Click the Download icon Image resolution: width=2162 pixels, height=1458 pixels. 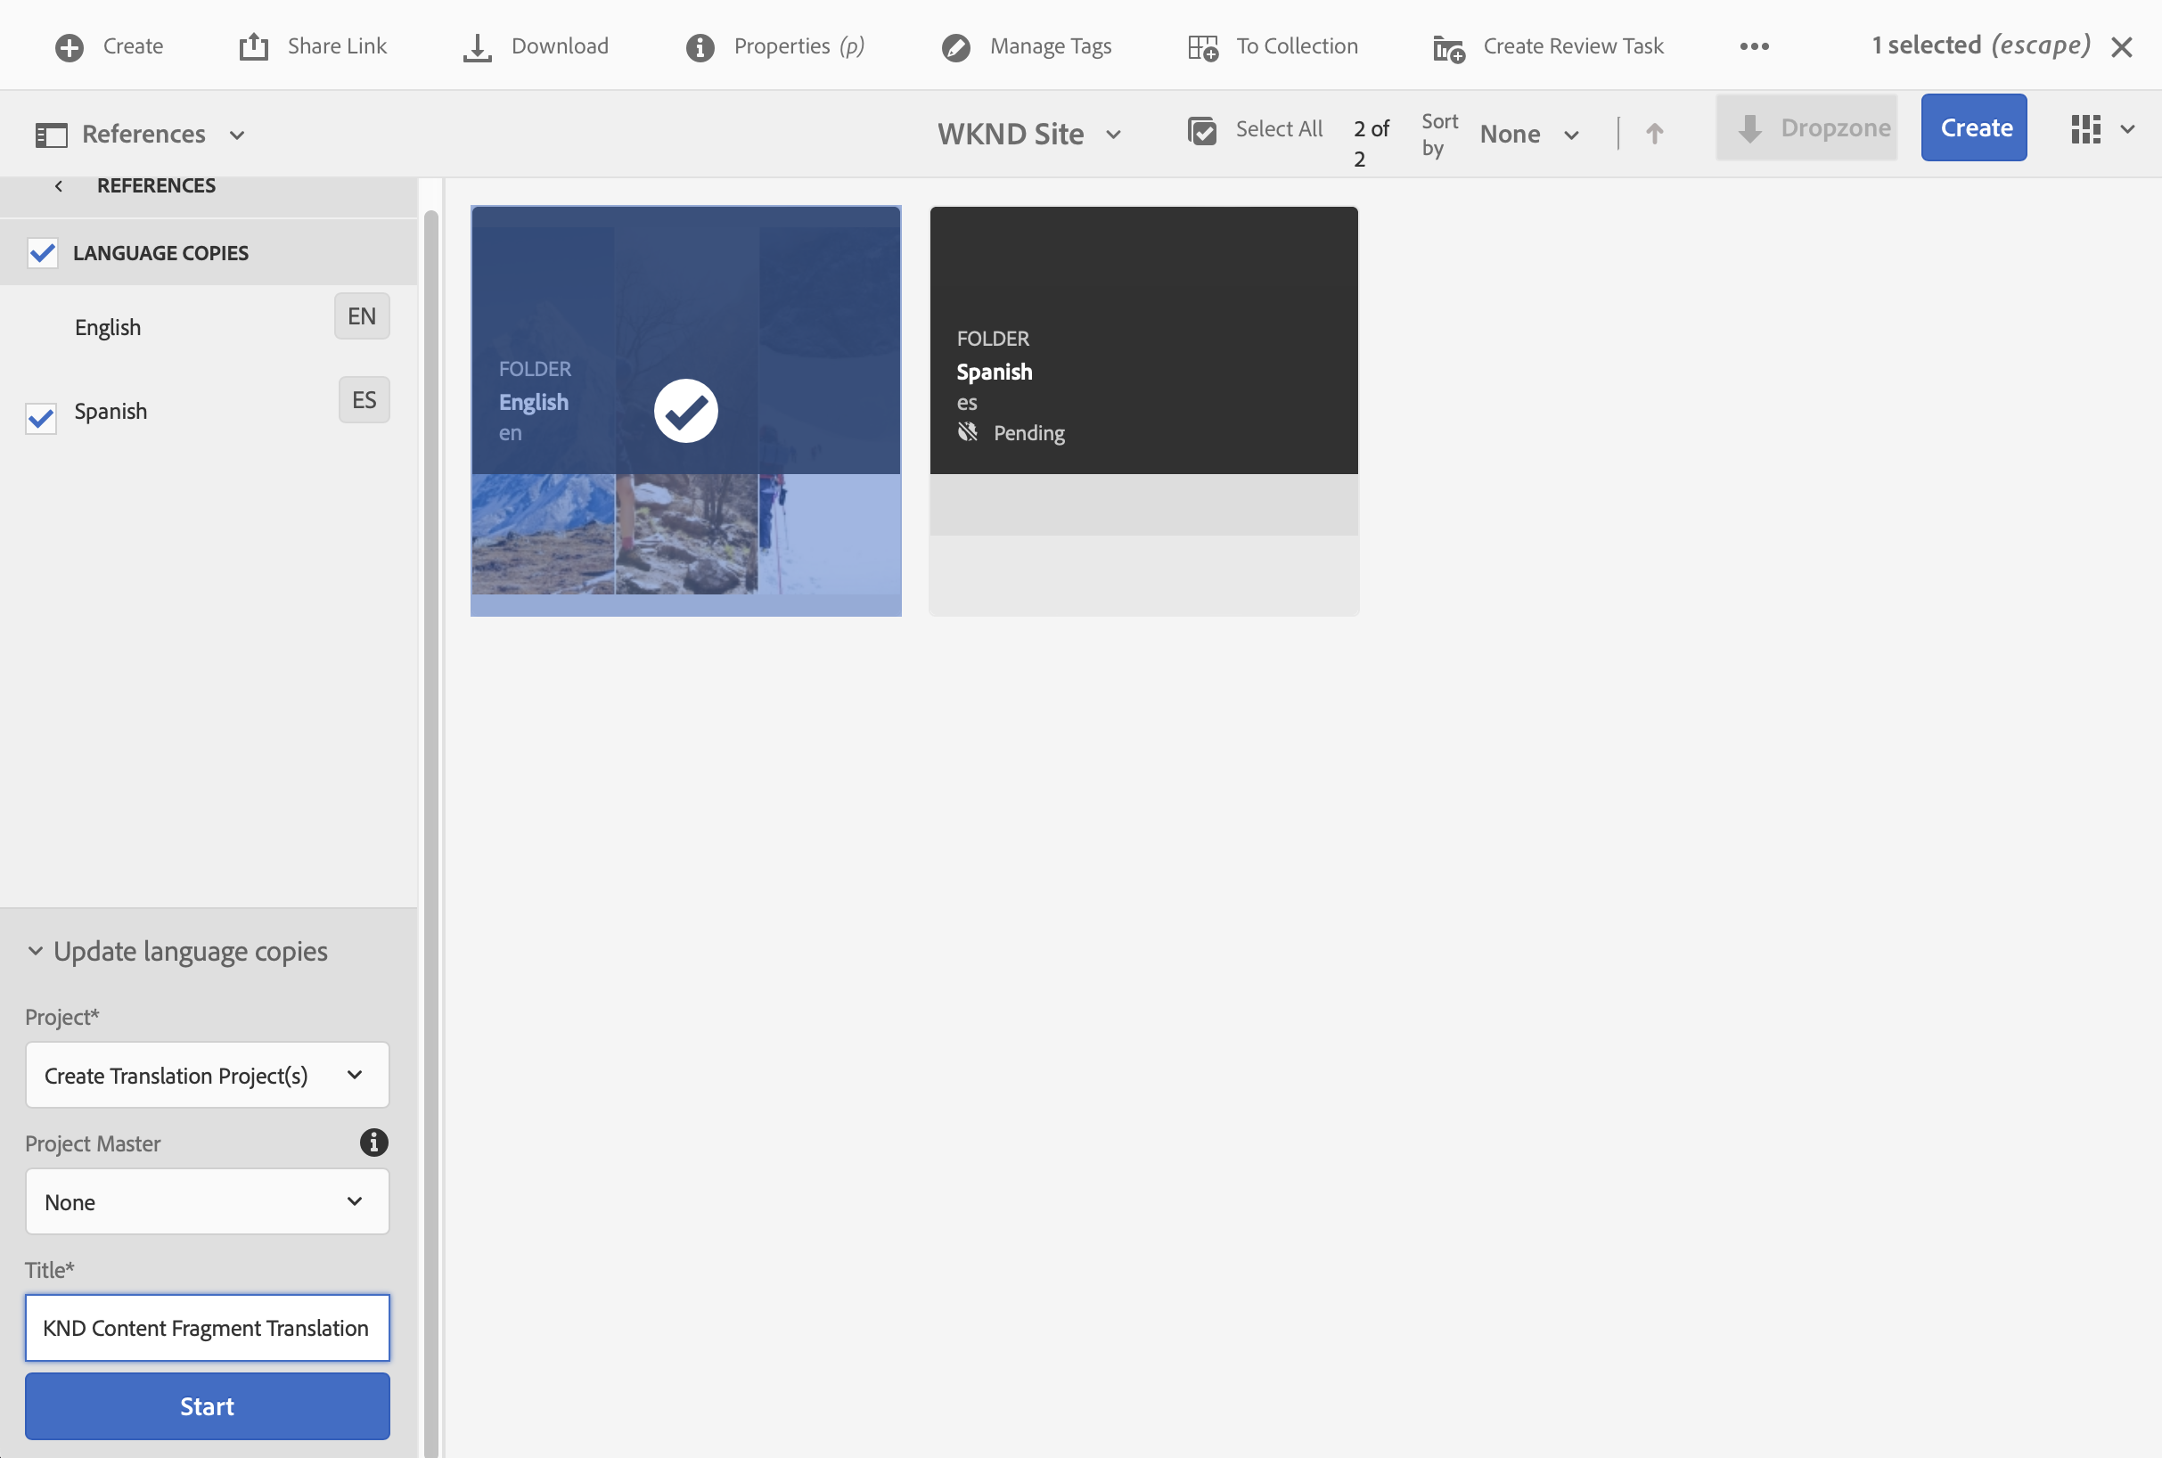(477, 46)
